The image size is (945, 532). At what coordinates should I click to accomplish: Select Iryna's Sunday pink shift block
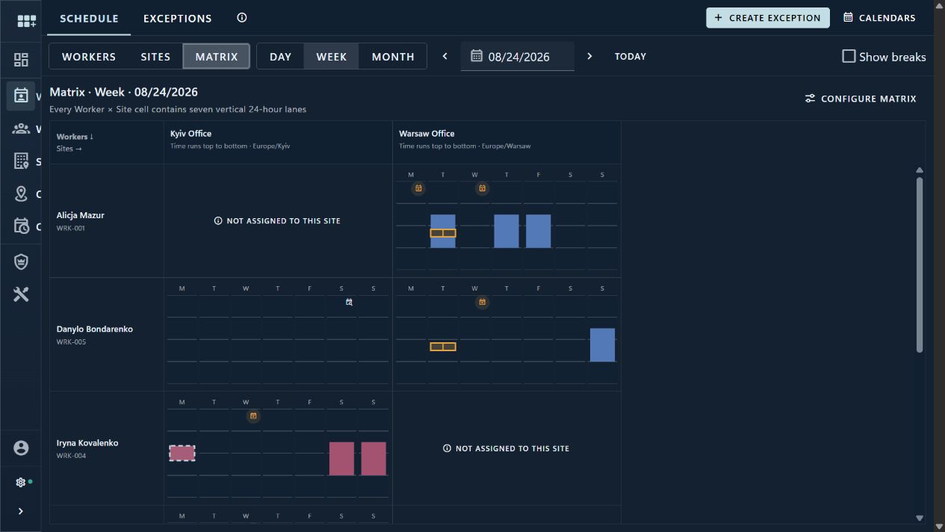pyautogui.click(x=374, y=459)
